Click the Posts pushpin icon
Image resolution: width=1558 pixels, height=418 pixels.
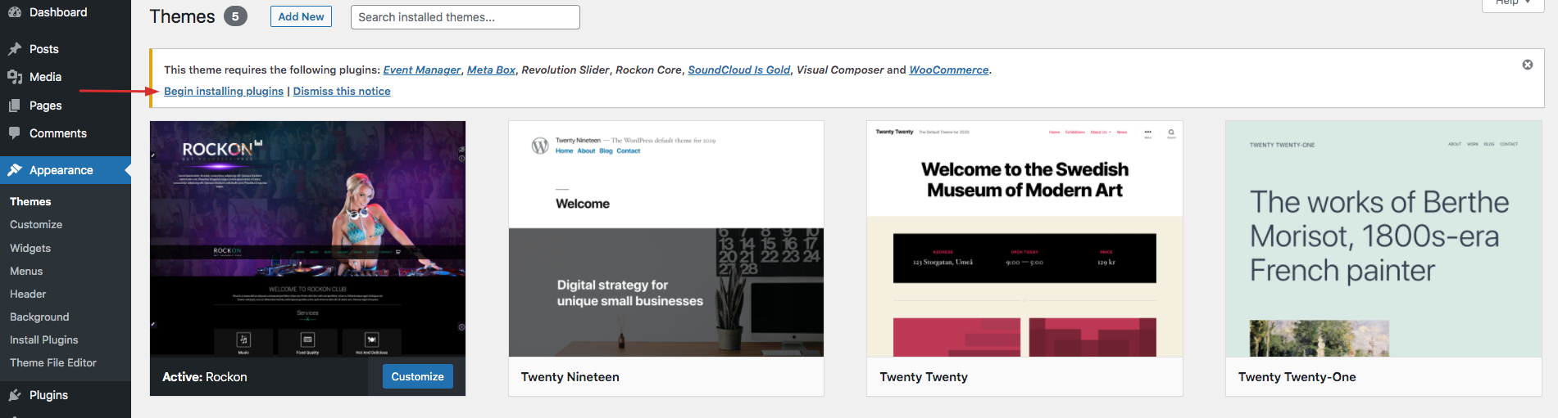[x=15, y=49]
